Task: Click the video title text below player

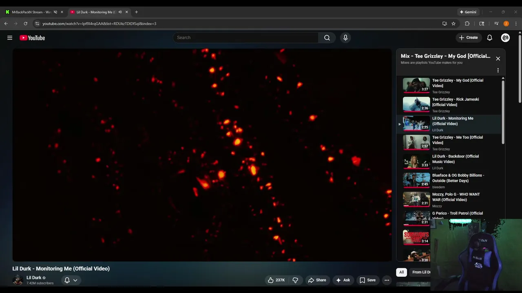Action: (61, 269)
